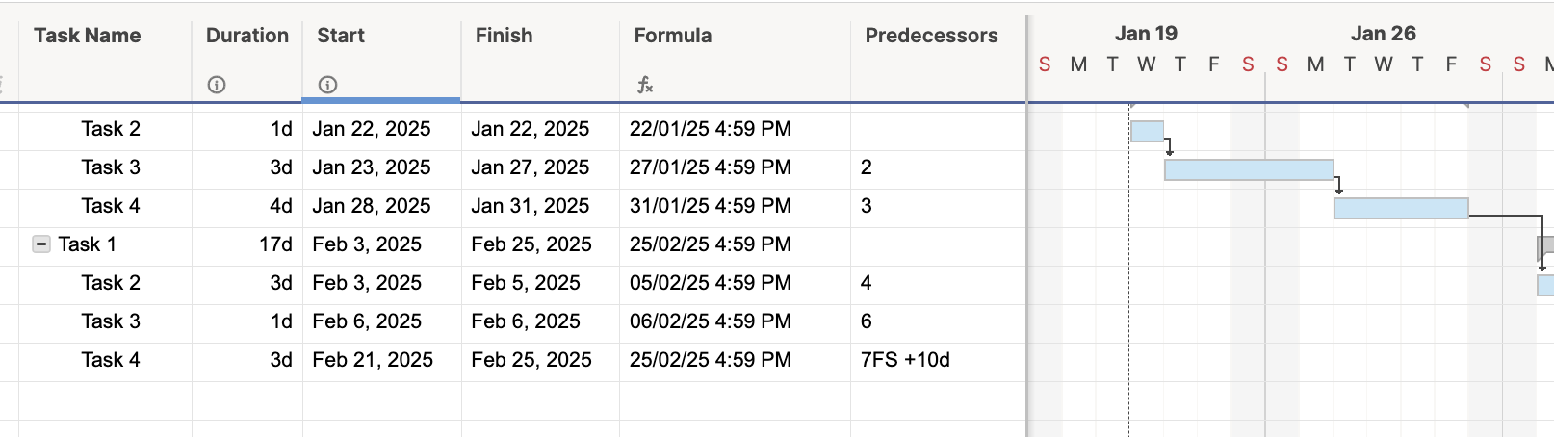Click the Gantt bar spanning Jan 28–31
Image resolution: width=1554 pixels, height=437 pixels.
1401,208
